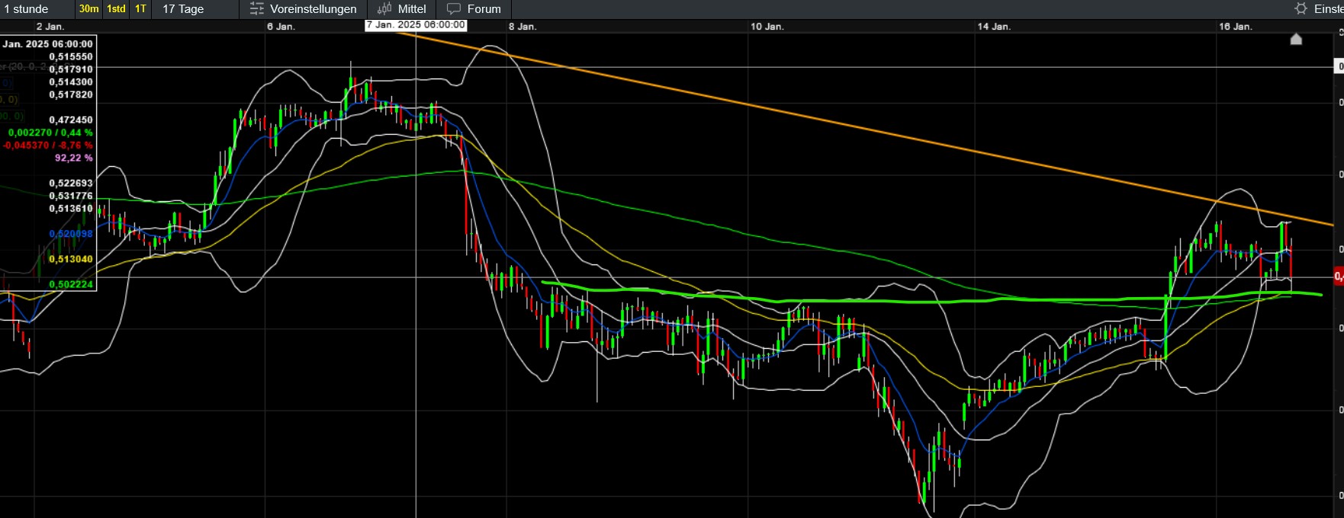Open the Voreinstellungen menu label
The width and height of the screenshot is (1344, 518).
[x=313, y=9]
